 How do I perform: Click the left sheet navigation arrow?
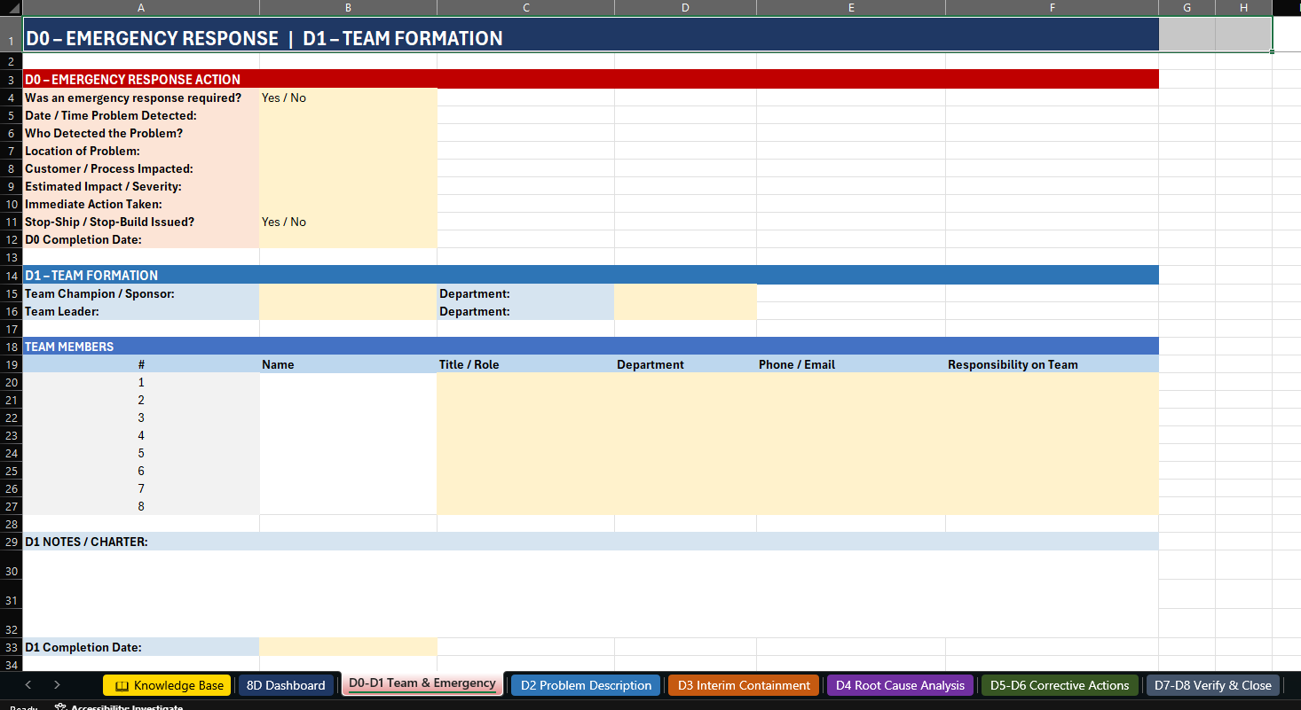[x=28, y=685]
